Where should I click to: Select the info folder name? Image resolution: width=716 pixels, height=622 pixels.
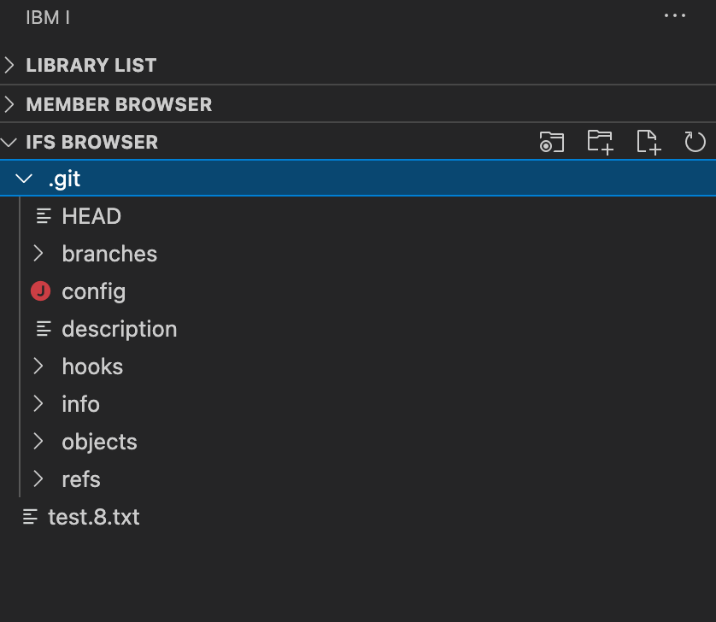pos(81,404)
